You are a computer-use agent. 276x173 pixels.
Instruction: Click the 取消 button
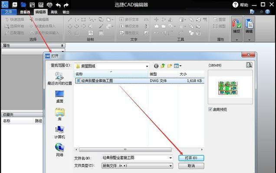(x=191, y=166)
